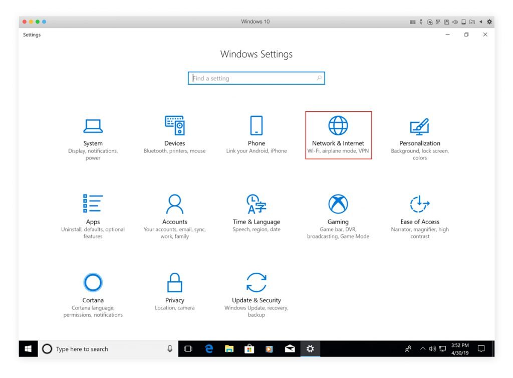The image size is (513, 378).
Task: Click the floppy disk icon in VM title bar
Action: pyautogui.click(x=446, y=22)
